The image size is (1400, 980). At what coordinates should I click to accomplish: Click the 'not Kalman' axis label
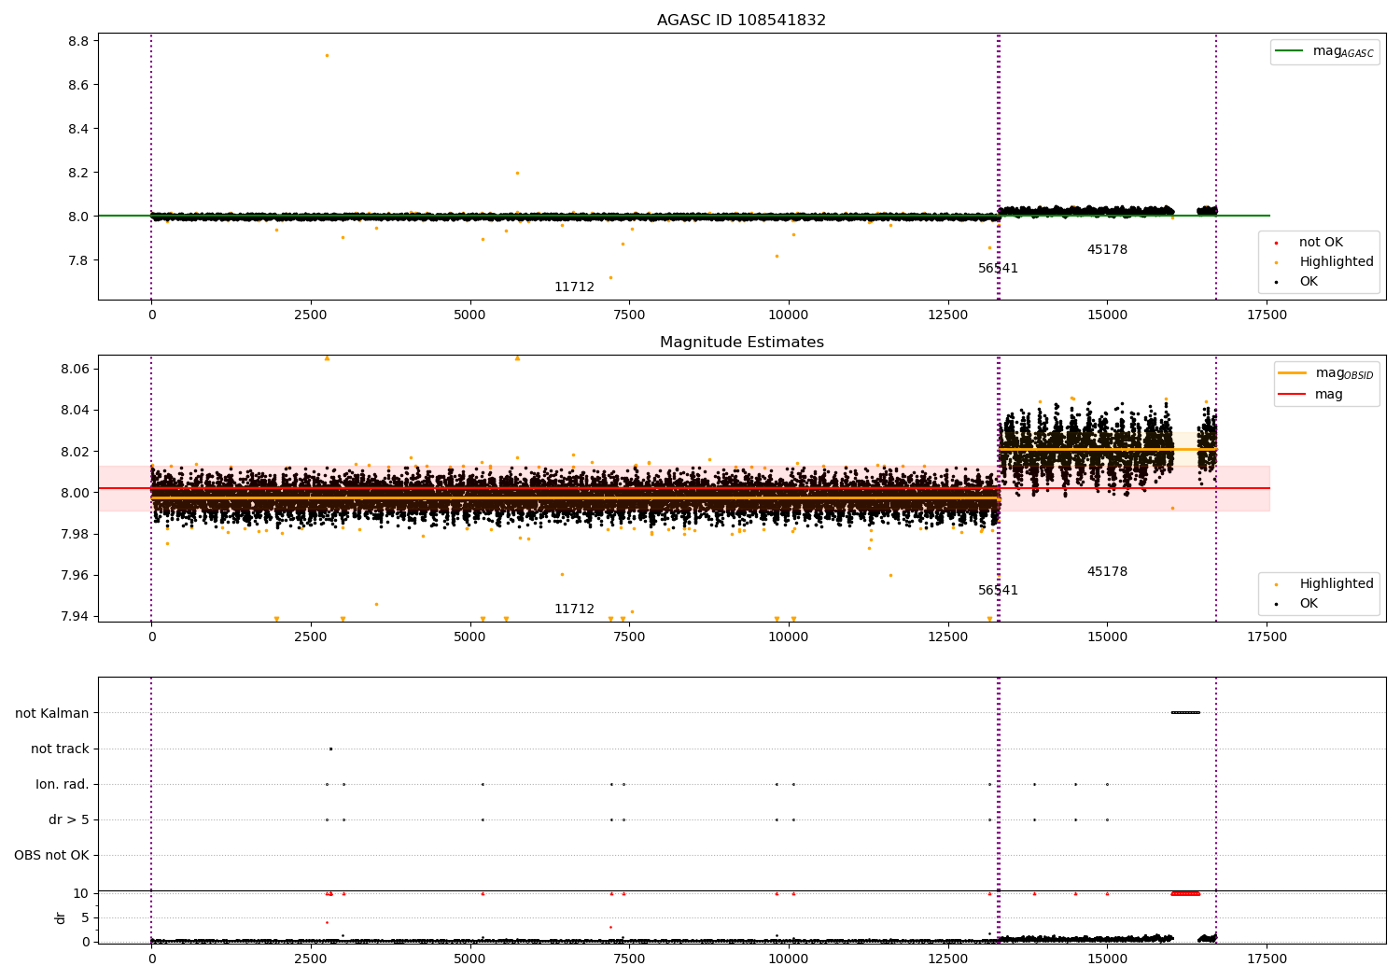52,714
